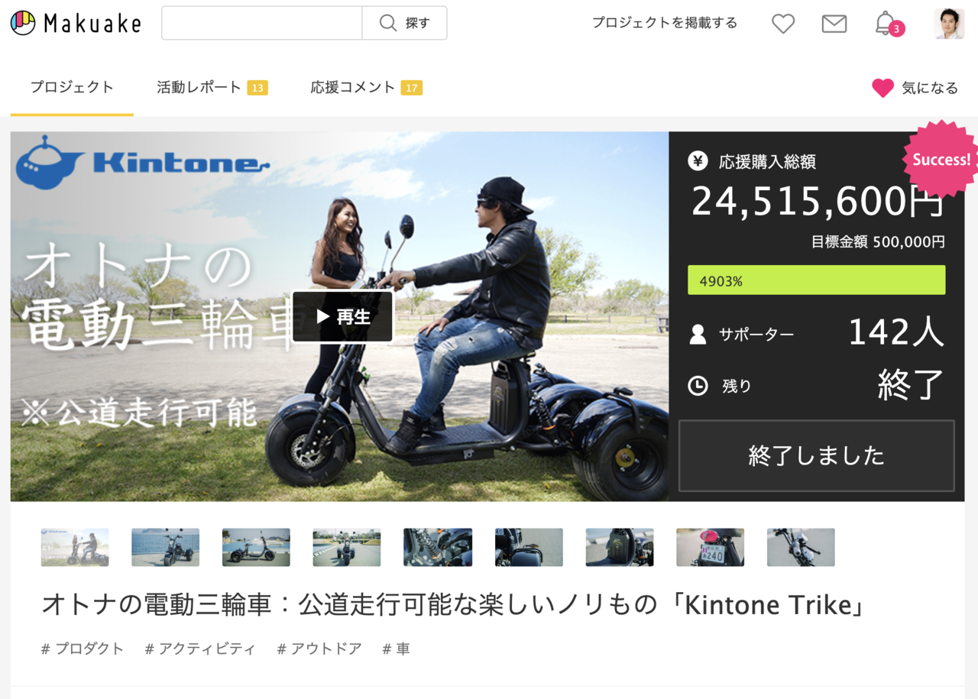Switch to 活動レポート tab
Image resolution: width=978 pixels, height=699 pixels.
coord(212,88)
